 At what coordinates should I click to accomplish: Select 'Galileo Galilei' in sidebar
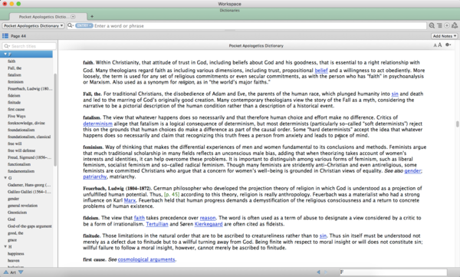click(29, 192)
